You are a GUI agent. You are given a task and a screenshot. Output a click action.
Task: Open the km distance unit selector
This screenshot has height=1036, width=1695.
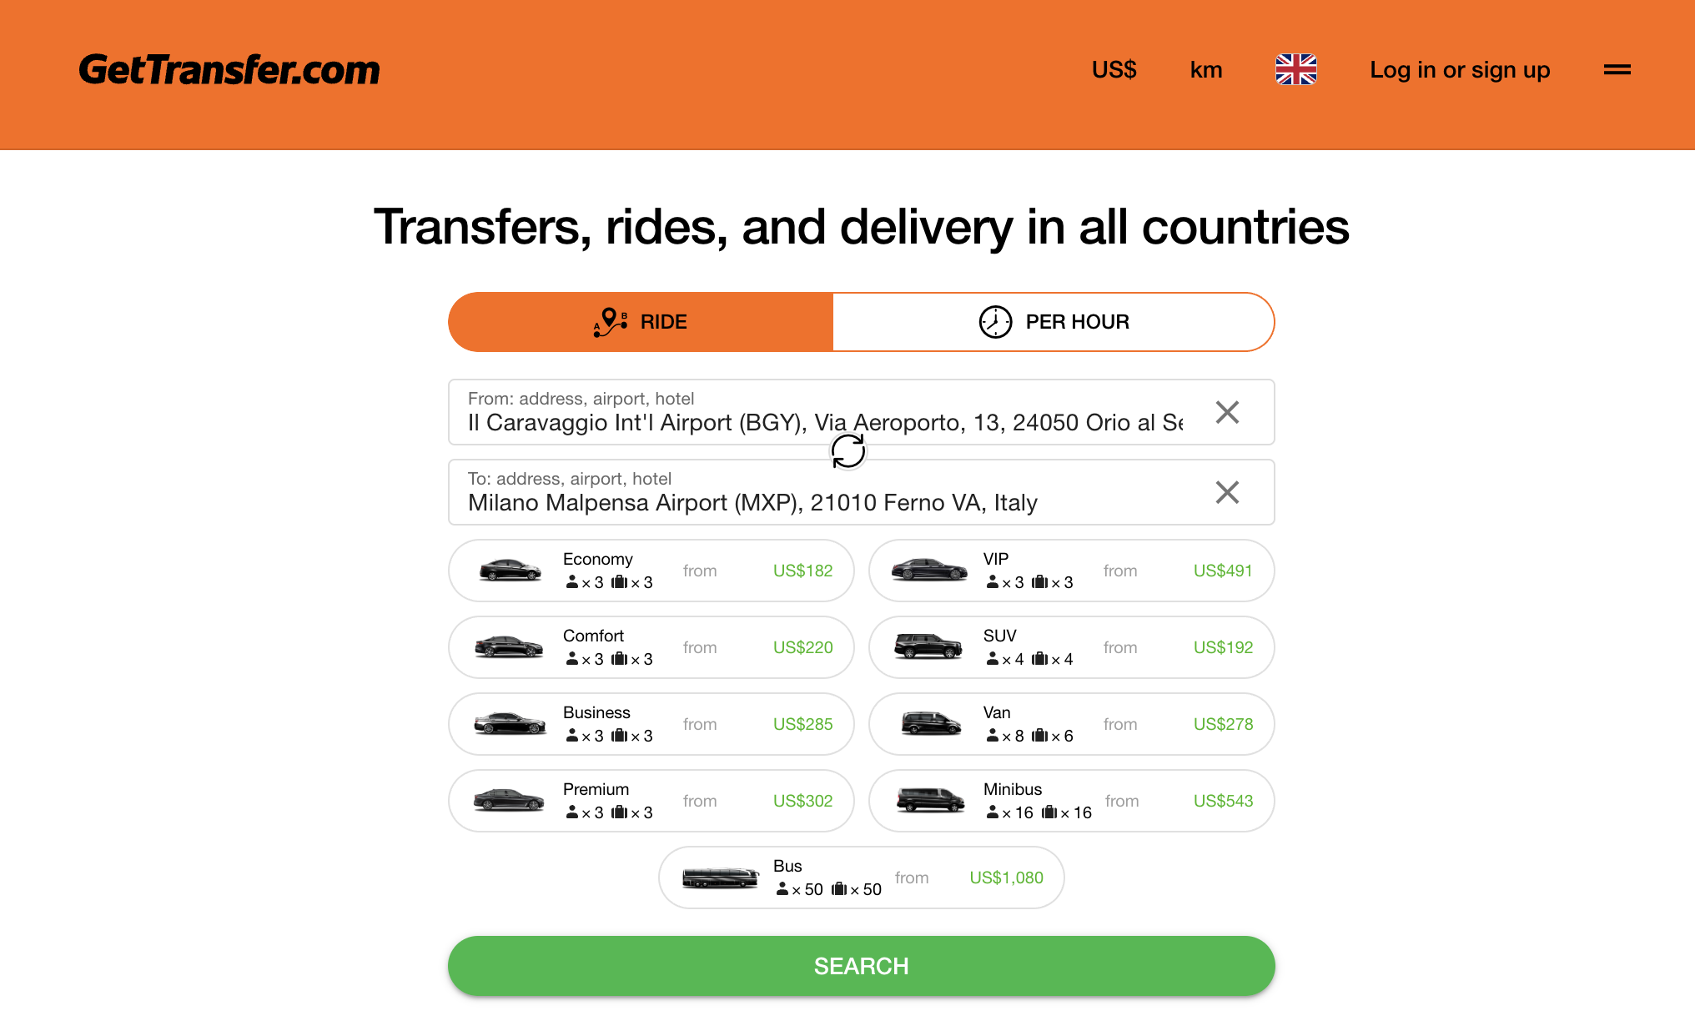[x=1205, y=70]
